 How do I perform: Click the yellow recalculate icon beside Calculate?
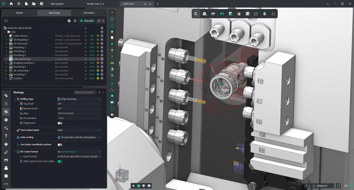(x=75, y=21)
